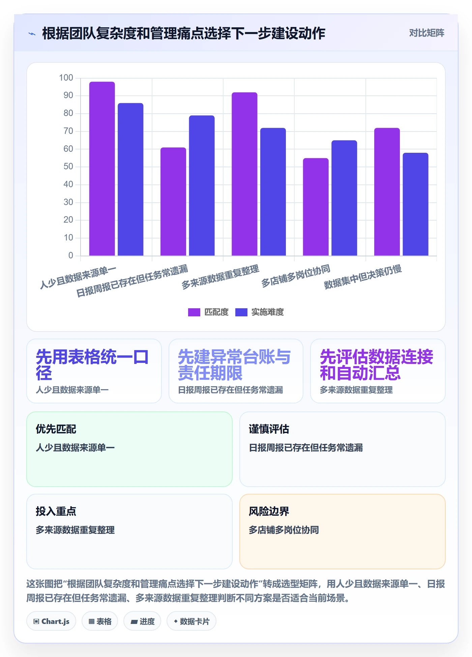Screen dimensions: 472x657
Task: Click the lightning bolt icon beside the title
Action: point(32,34)
